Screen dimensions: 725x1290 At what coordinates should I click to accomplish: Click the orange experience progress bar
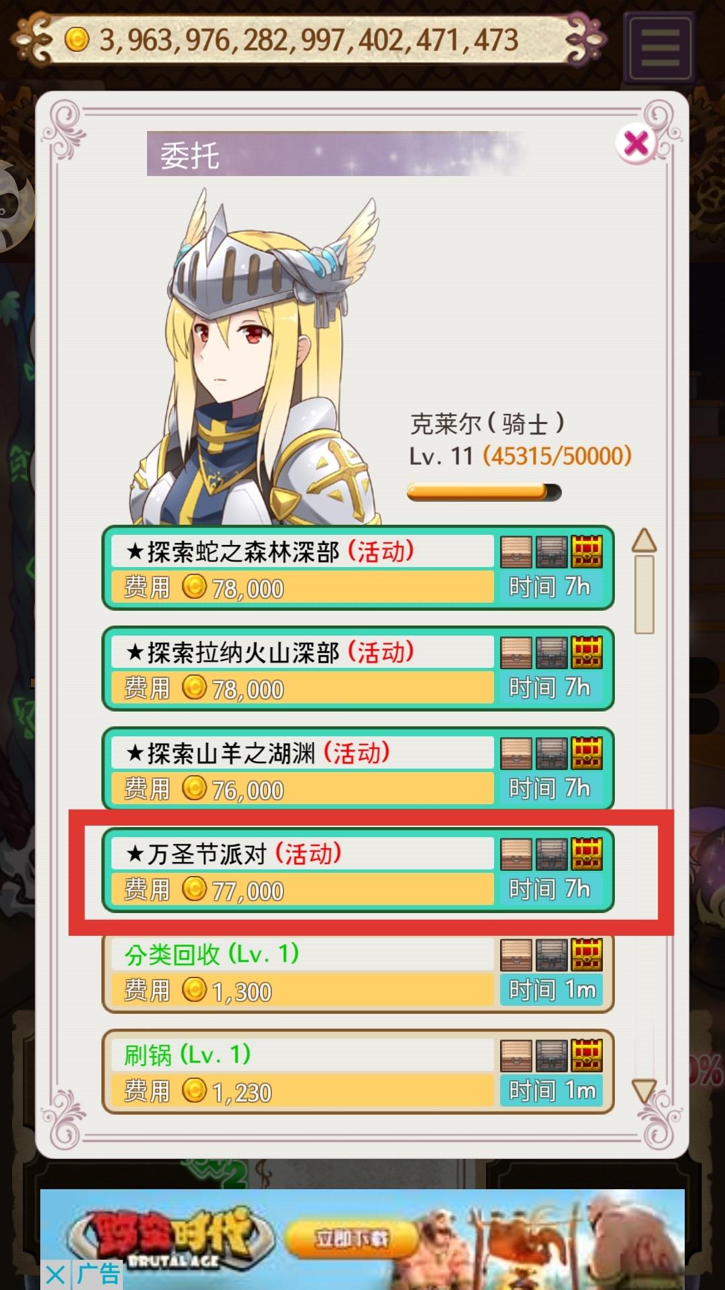click(x=484, y=492)
